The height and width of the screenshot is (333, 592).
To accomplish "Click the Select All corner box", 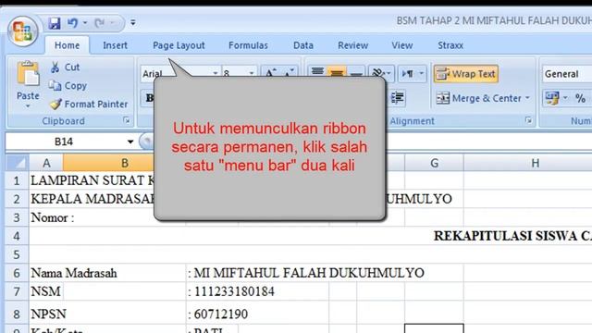I will [x=17, y=163].
